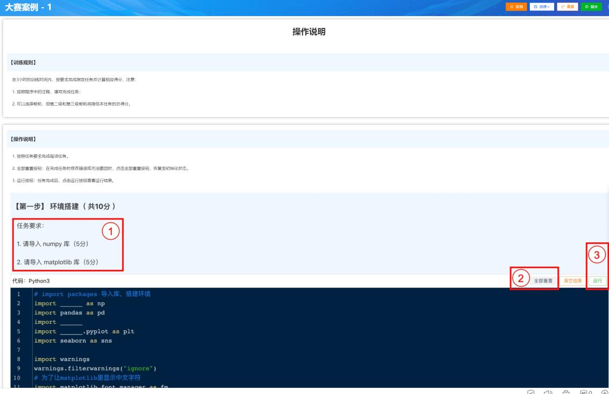Click rule text 按照程序中的注释，填写完成任务
609x394 pixels.
[46, 92]
